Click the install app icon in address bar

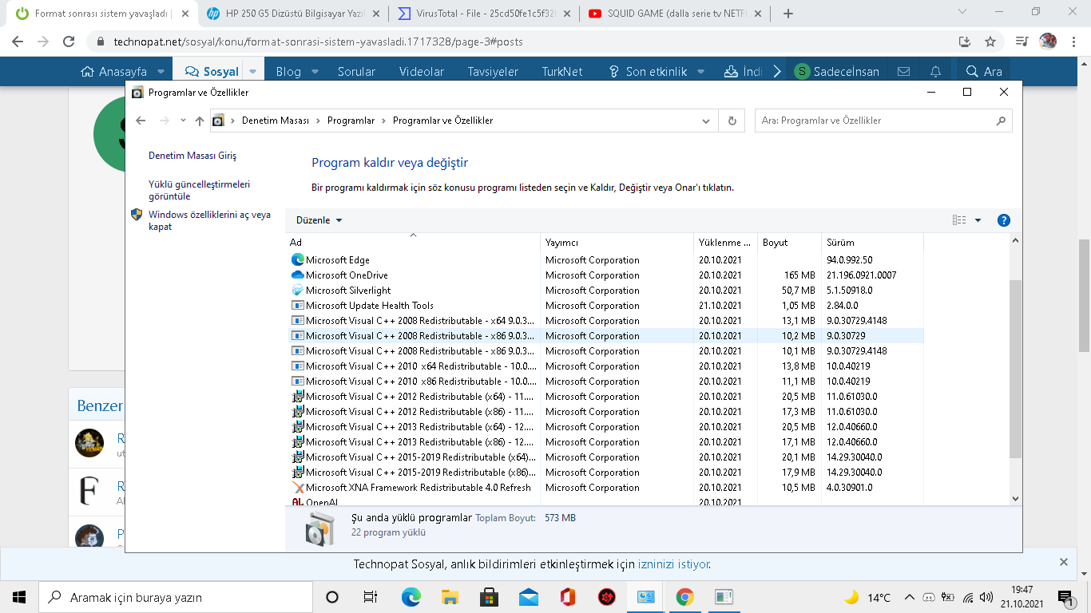[965, 42]
